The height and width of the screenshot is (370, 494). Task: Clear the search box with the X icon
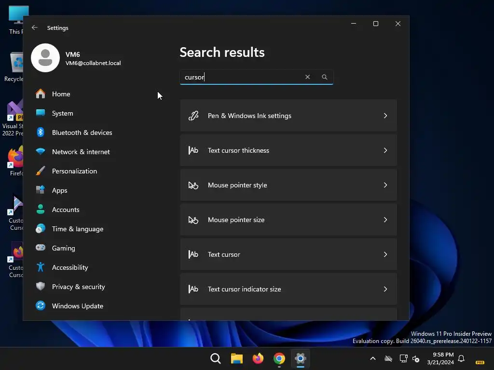point(307,77)
